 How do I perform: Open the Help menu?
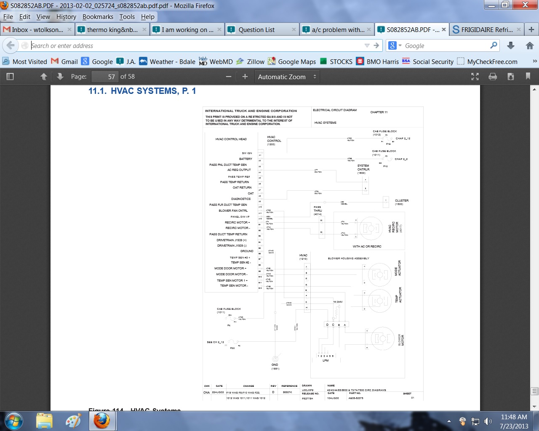click(148, 17)
